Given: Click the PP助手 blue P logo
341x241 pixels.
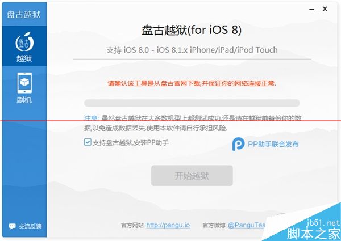Looking at the screenshot, I should [238, 144].
